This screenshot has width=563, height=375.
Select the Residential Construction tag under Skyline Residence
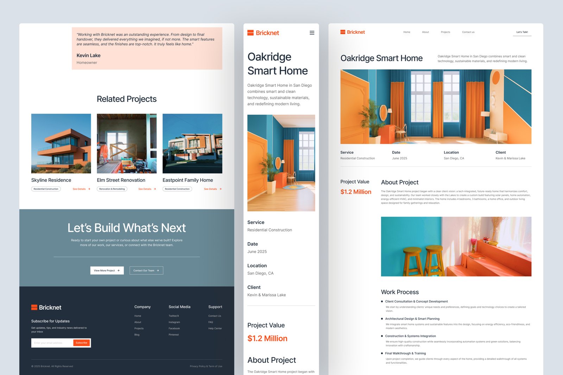(x=46, y=189)
